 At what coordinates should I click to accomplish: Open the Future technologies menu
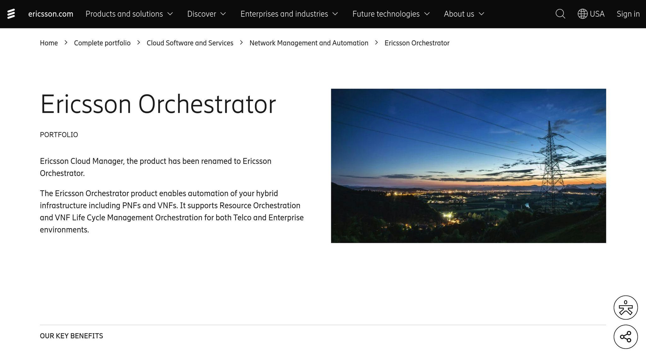point(386,14)
